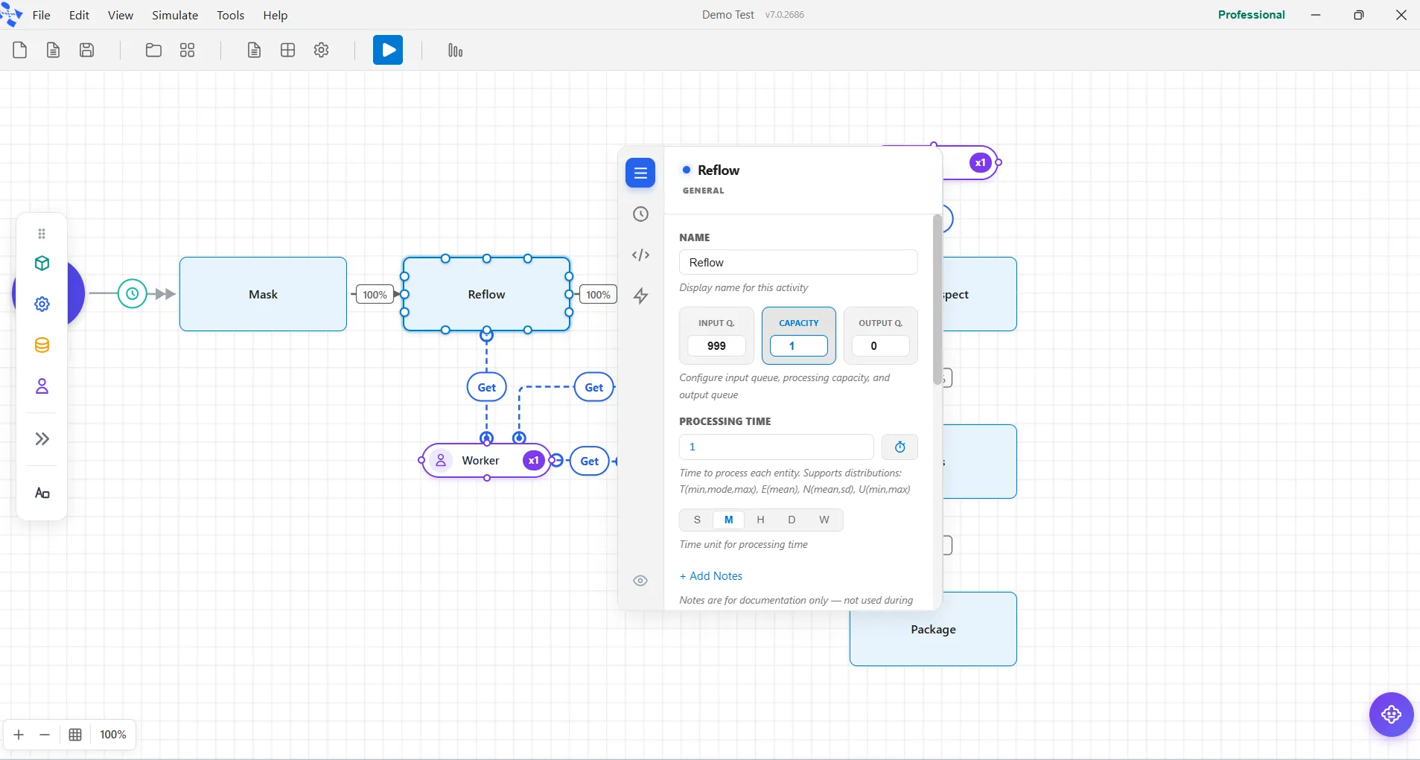This screenshot has height=760, width=1420.
Task: Open the File menu
Action: 42,15
